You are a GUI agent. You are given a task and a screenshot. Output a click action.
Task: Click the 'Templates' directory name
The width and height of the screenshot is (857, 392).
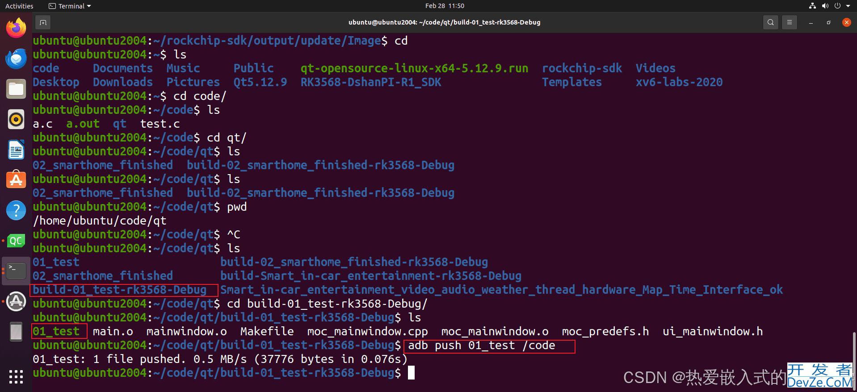coord(572,82)
